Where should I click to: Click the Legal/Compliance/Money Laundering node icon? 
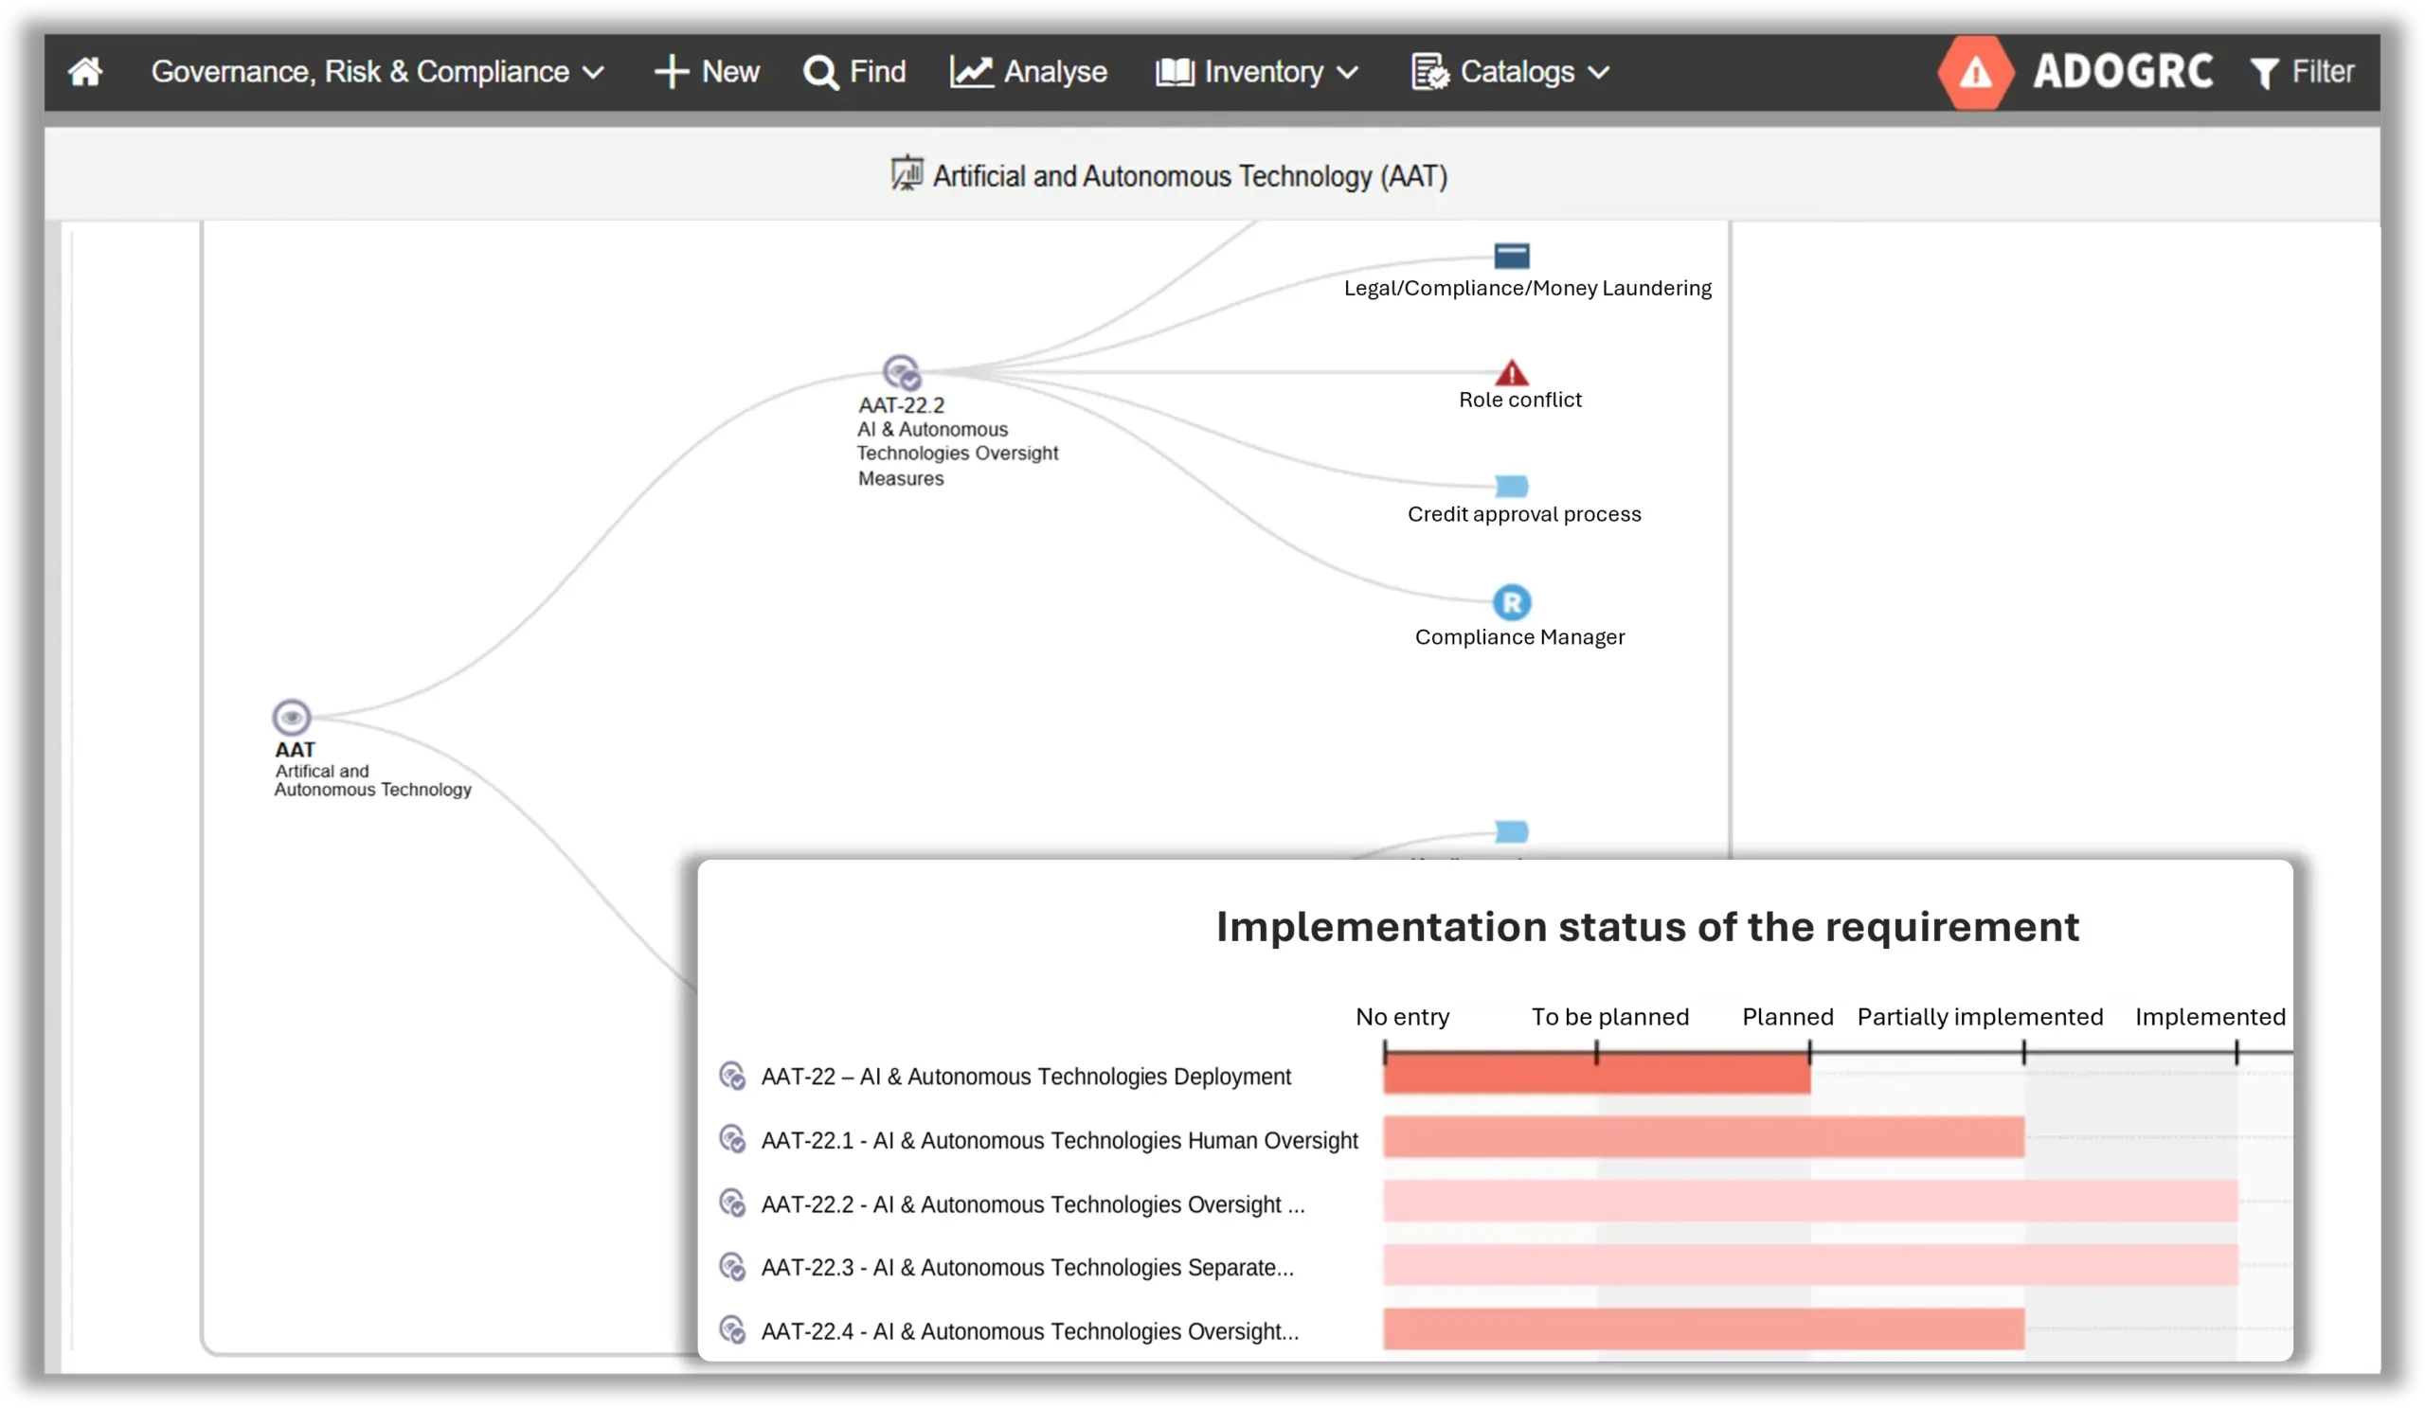(x=1511, y=256)
